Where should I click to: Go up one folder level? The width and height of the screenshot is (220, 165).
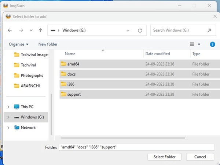point(41,30)
